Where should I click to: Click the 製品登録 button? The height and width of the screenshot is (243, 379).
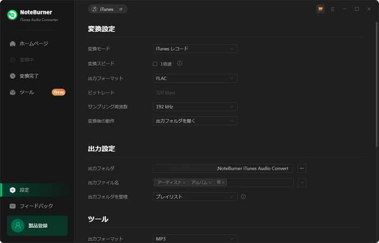click(x=37, y=226)
